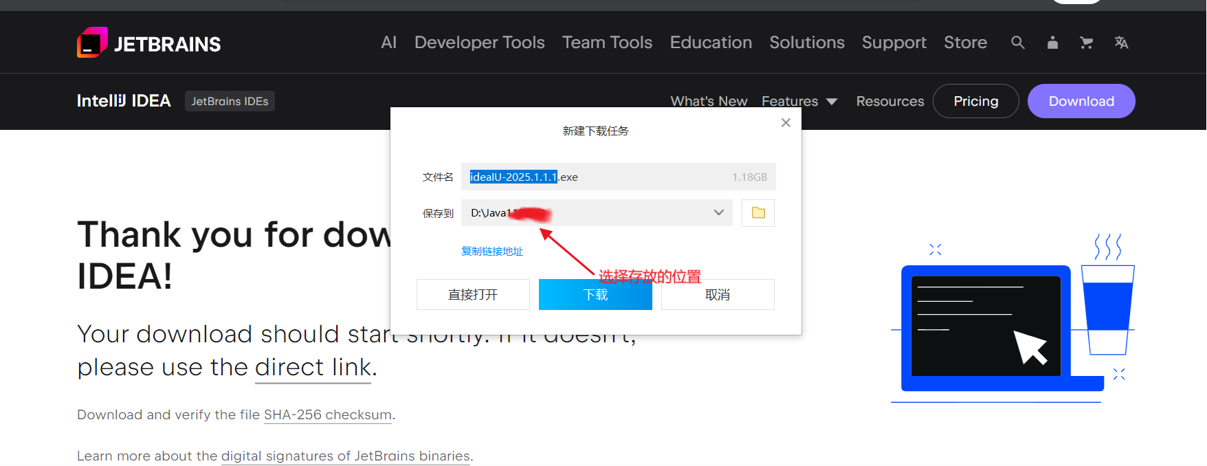This screenshot has width=1207, height=466.
Task: Click the purple Download button
Action: [1081, 101]
